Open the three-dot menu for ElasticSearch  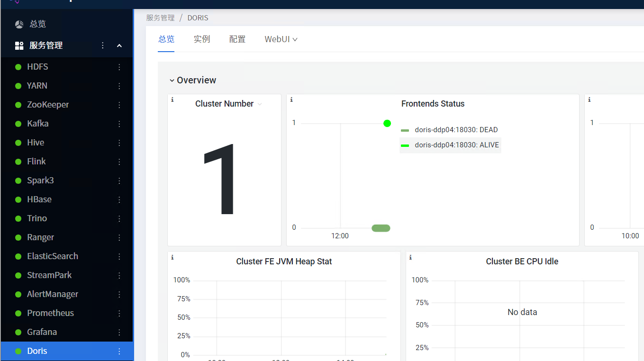tap(119, 256)
